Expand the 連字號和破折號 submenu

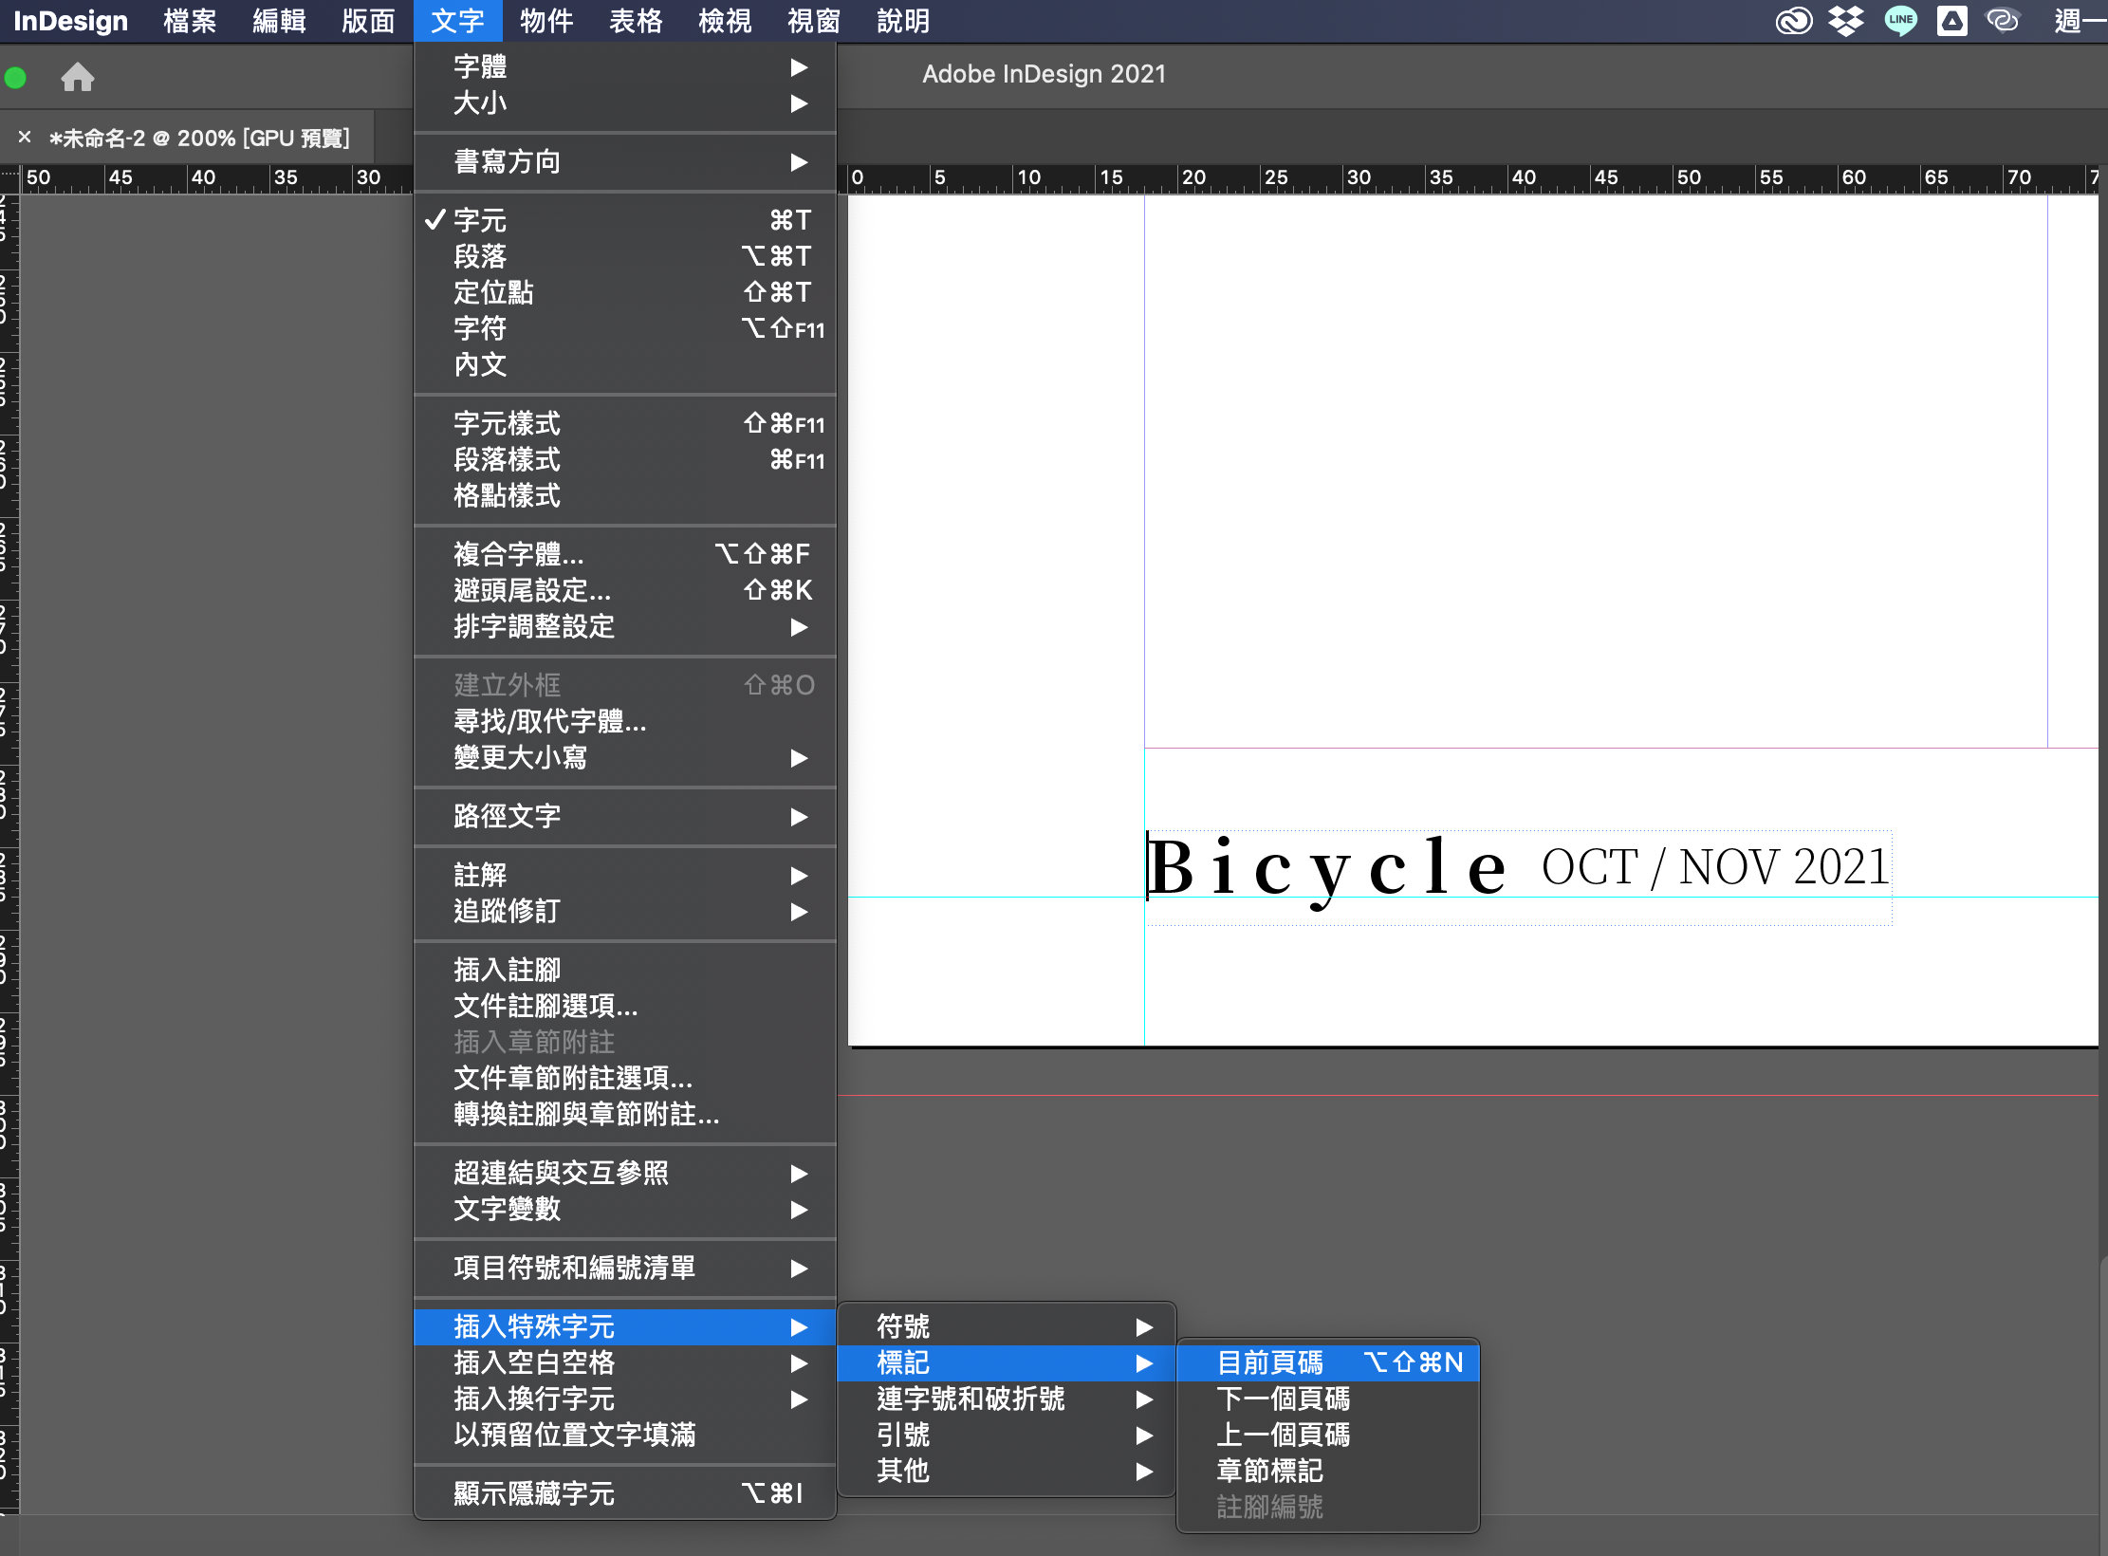click(x=971, y=1399)
